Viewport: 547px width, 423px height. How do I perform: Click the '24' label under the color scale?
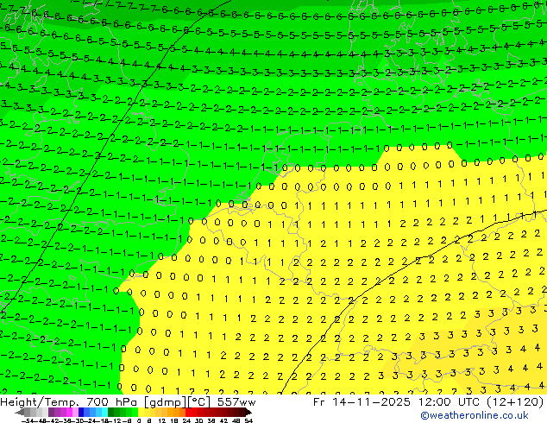click(x=186, y=420)
